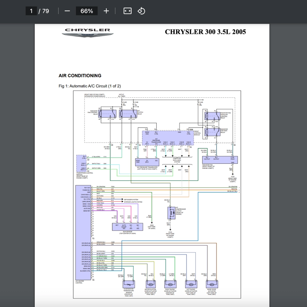The width and height of the screenshot is (307, 307).
Task: Click the rotate counterclockwise icon
Action: tap(141, 11)
